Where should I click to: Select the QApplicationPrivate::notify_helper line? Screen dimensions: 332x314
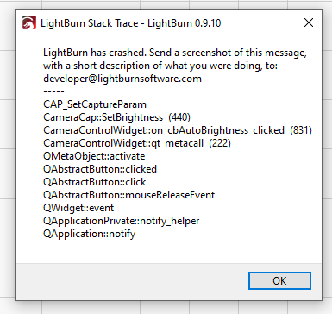click(122, 221)
